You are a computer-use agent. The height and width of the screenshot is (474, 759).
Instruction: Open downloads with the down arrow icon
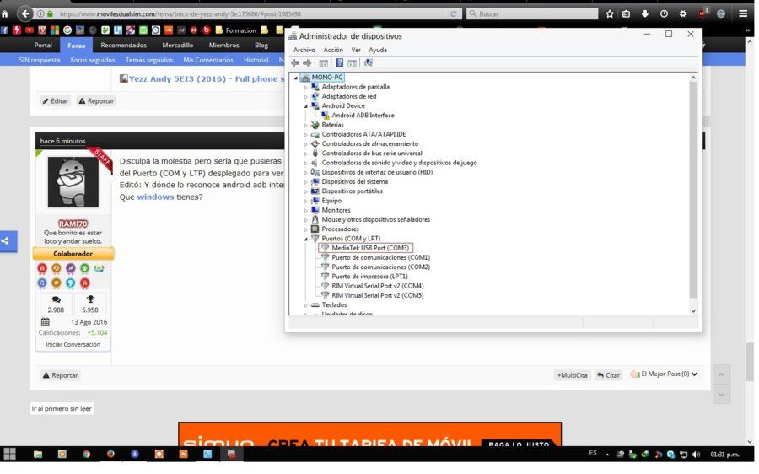pyautogui.click(x=645, y=14)
